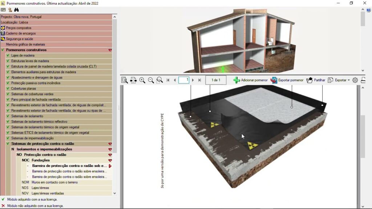Open Preços compostos section
This screenshot has height=209, width=372.
pyautogui.click(x=19, y=28)
